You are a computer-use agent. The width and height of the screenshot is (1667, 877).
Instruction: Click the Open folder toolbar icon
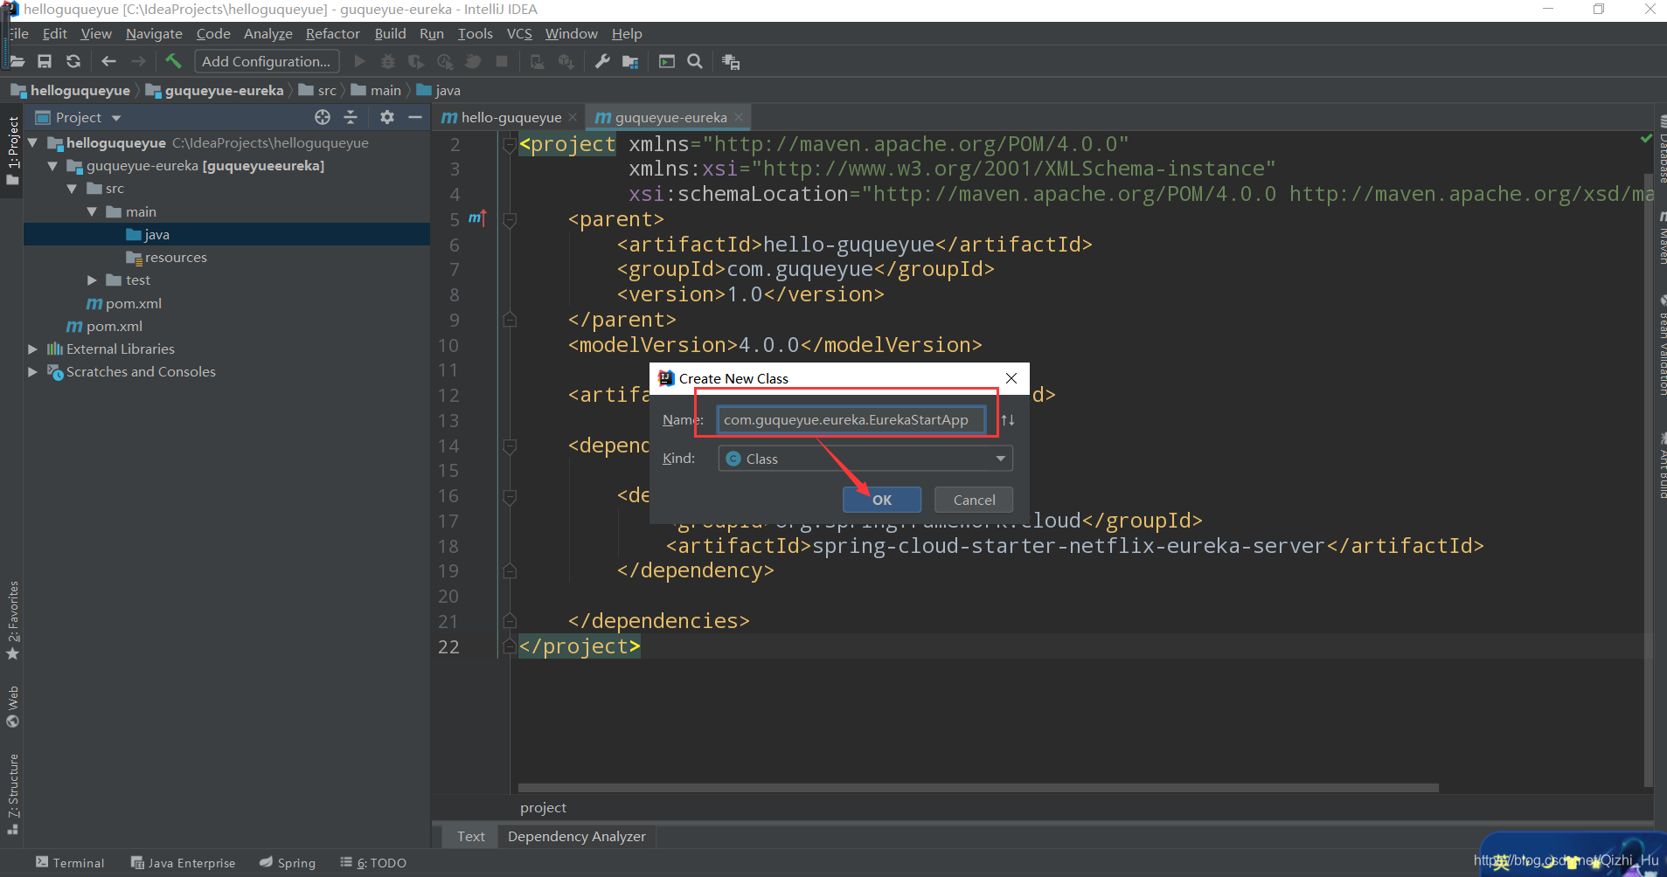(x=17, y=61)
